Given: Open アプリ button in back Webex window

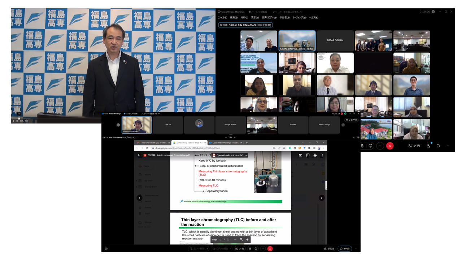Looking at the screenshot, I should (x=414, y=146).
